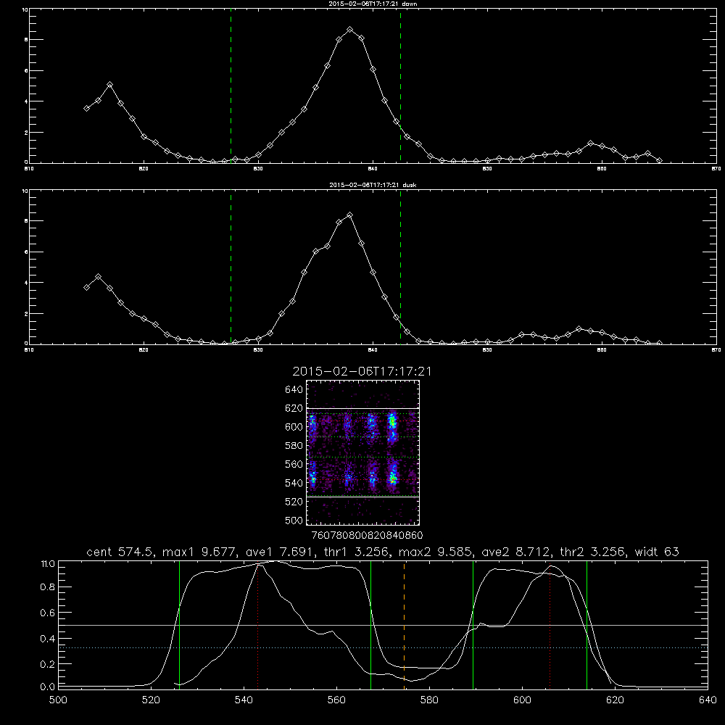Click the 0.6 y-axis label of the bottom plot
725x725 pixels.
point(48,613)
